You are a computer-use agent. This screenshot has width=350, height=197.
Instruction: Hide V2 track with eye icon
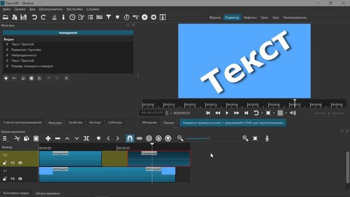point(20,163)
